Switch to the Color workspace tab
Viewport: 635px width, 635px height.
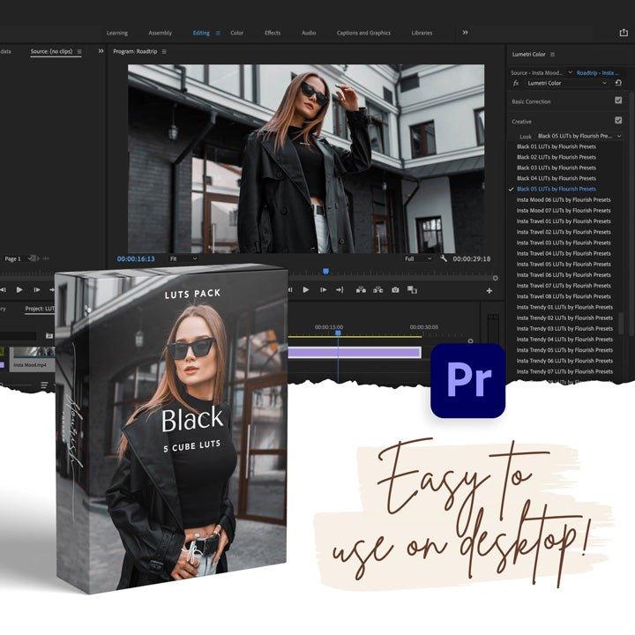coord(236,33)
